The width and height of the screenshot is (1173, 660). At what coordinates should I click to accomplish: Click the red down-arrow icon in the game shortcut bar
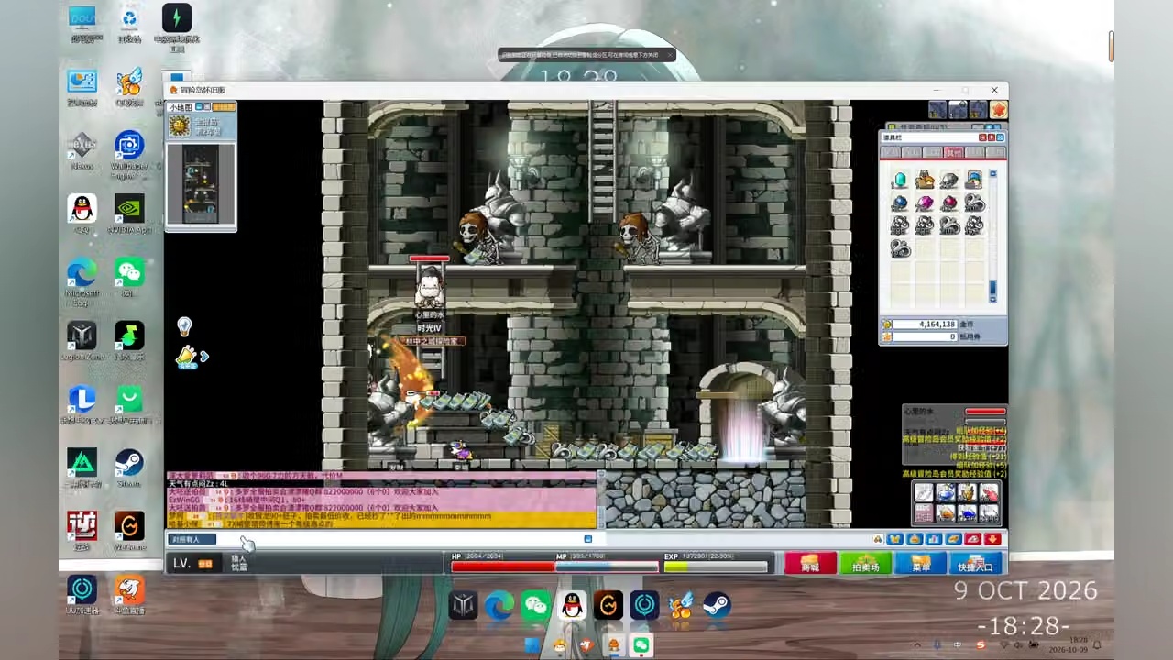pyautogui.click(x=992, y=539)
